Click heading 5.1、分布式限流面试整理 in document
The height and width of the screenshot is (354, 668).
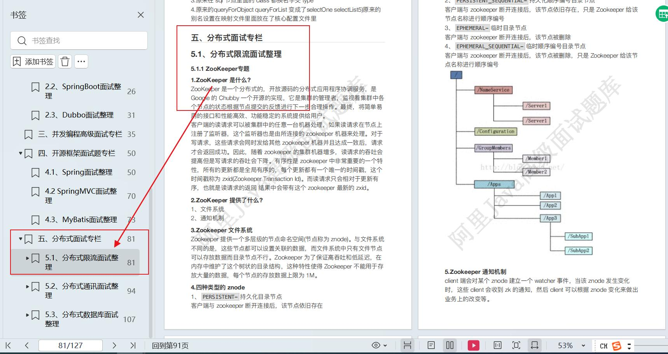pos(236,54)
